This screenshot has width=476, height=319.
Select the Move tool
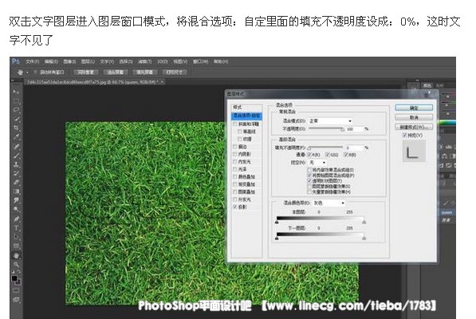coord(16,92)
